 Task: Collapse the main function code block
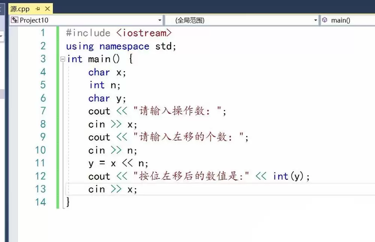coord(63,59)
